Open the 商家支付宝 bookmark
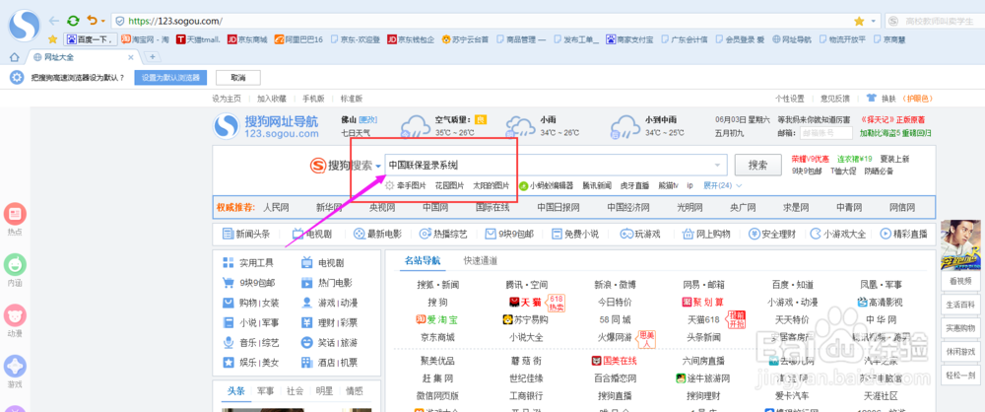Viewport: 985px width, 412px height. click(630, 39)
